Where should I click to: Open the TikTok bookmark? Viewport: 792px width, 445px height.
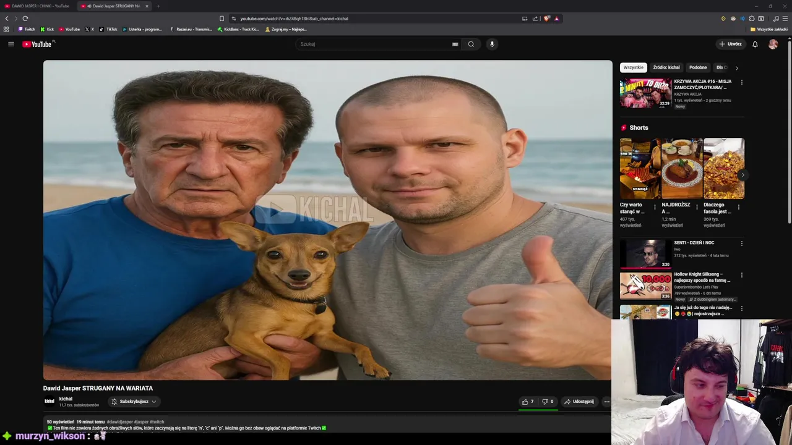point(108,29)
